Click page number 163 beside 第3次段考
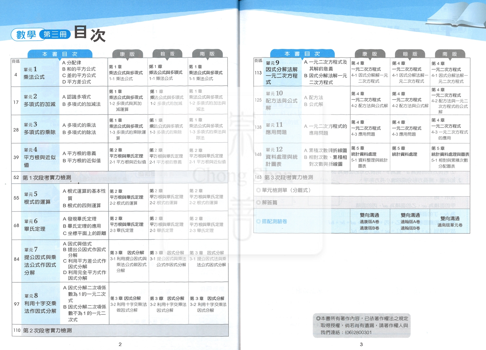486x350 pixels. pyautogui.click(x=258, y=177)
